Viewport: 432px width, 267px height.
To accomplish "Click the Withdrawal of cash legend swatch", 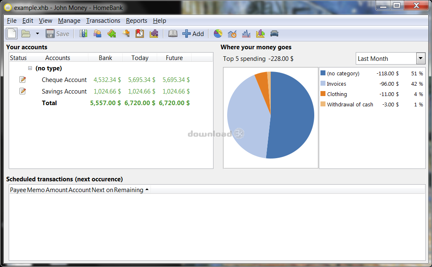I will 323,104.
